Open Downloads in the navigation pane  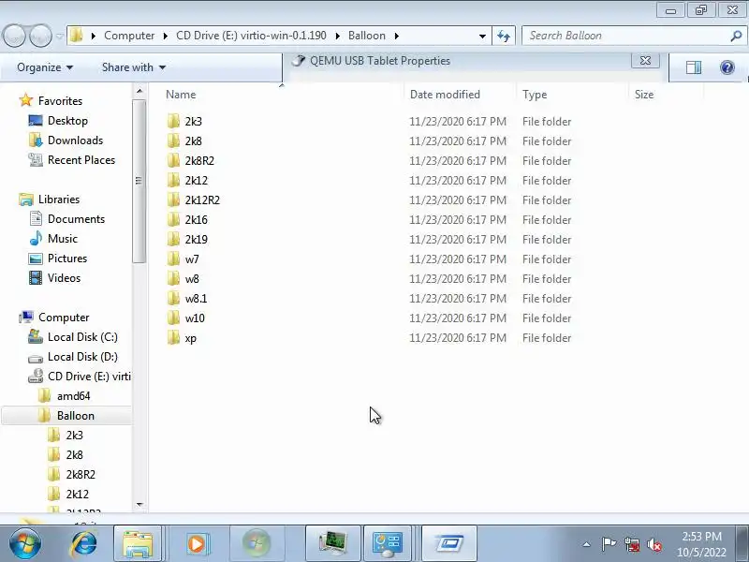tap(66, 140)
